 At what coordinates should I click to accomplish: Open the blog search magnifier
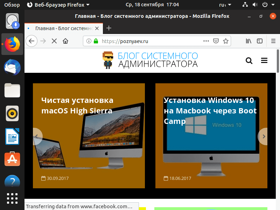click(x=249, y=61)
